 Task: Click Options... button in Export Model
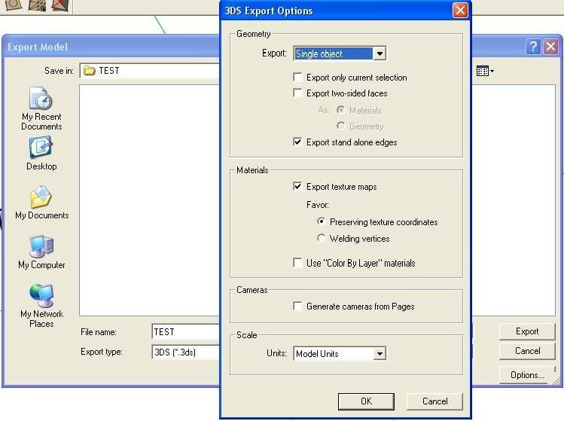[x=527, y=375]
